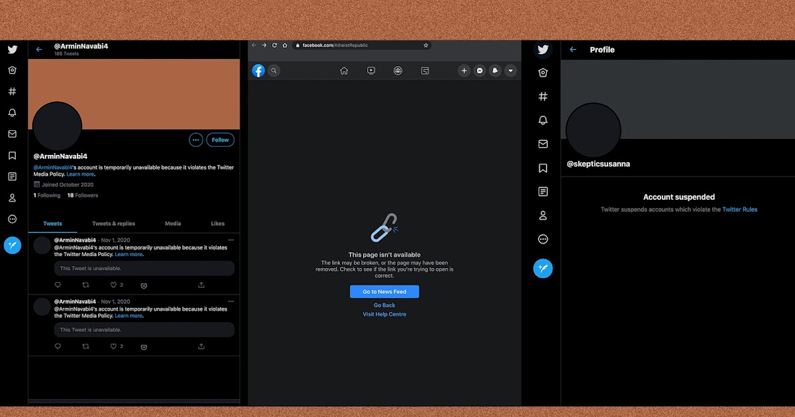Click Visit Help Centre link
This screenshot has width=795, height=417.
[x=384, y=314]
